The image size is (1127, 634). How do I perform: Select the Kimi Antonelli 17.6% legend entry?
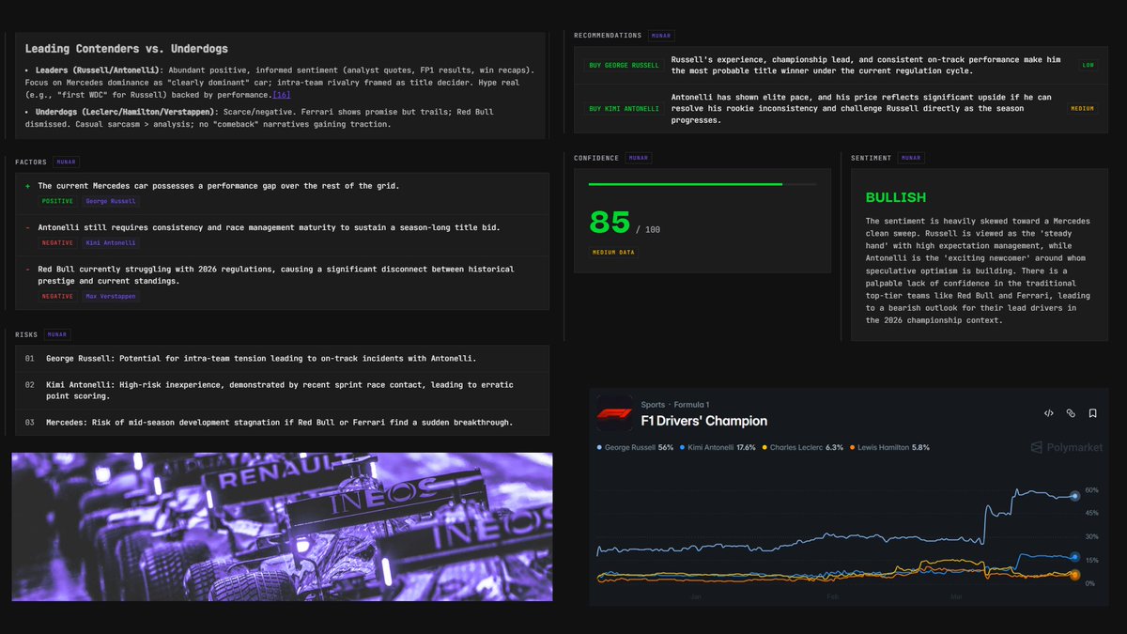coord(718,447)
